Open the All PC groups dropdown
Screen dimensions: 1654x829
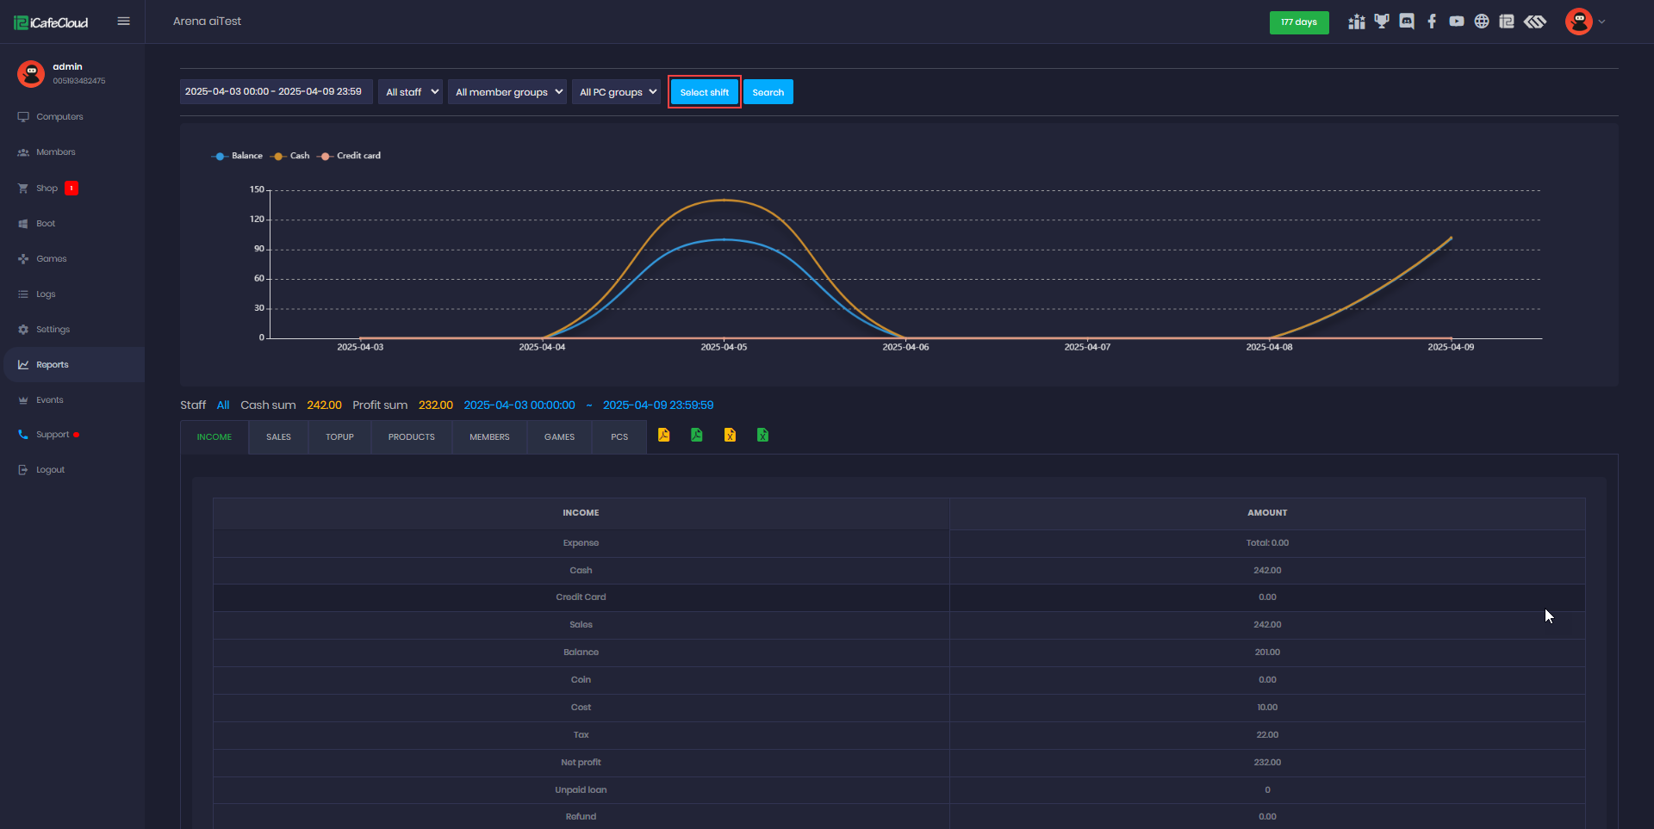click(616, 92)
